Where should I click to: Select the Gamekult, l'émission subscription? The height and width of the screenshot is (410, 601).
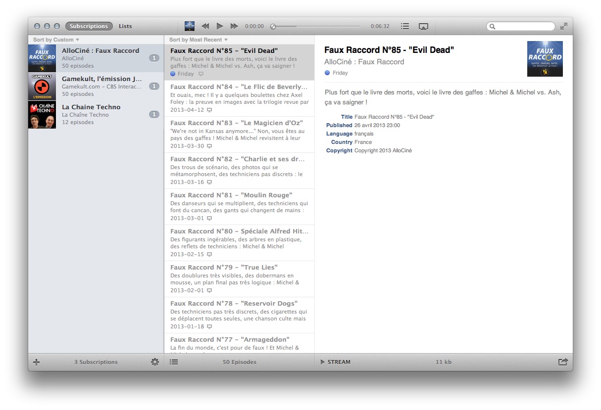click(x=96, y=87)
